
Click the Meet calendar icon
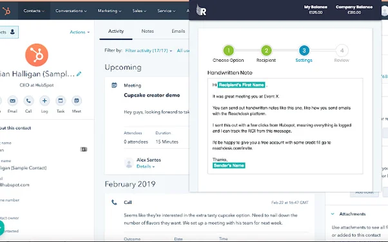77,100
